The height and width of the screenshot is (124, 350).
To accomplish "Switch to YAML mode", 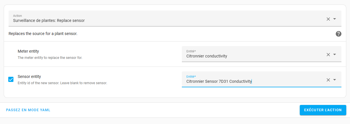I will (28, 110).
